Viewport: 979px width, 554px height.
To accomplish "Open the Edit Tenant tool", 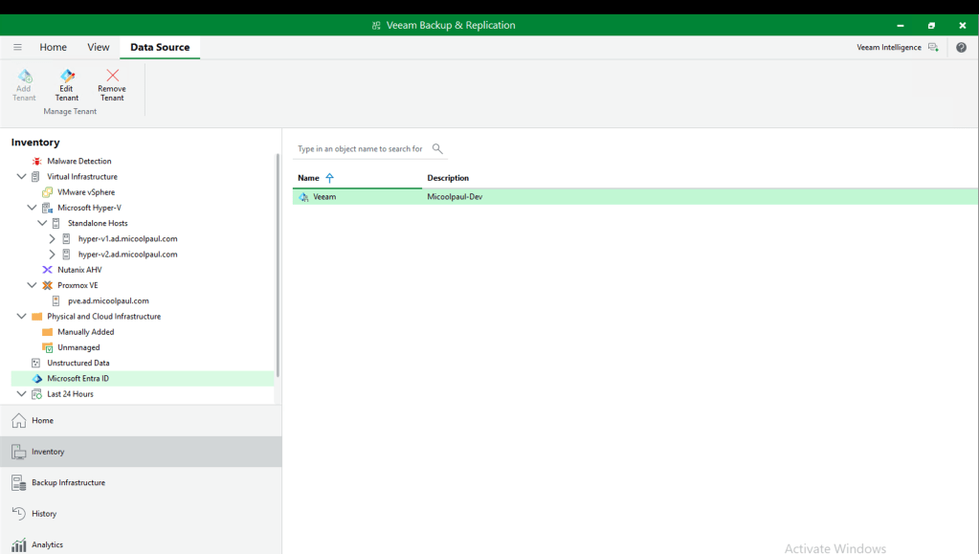I will [x=67, y=85].
